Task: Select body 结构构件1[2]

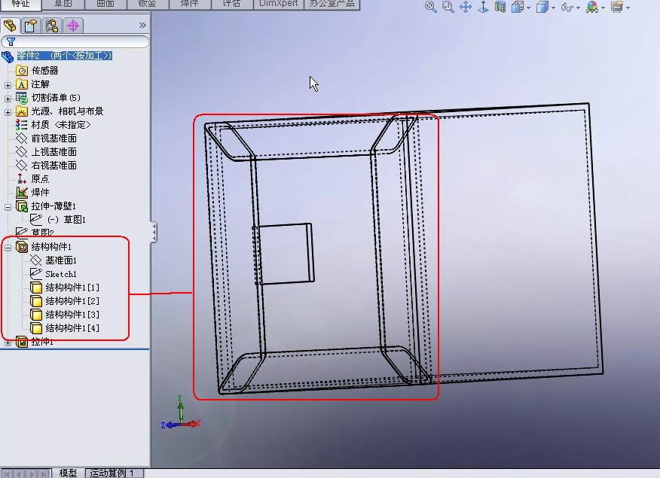Action: tap(72, 300)
